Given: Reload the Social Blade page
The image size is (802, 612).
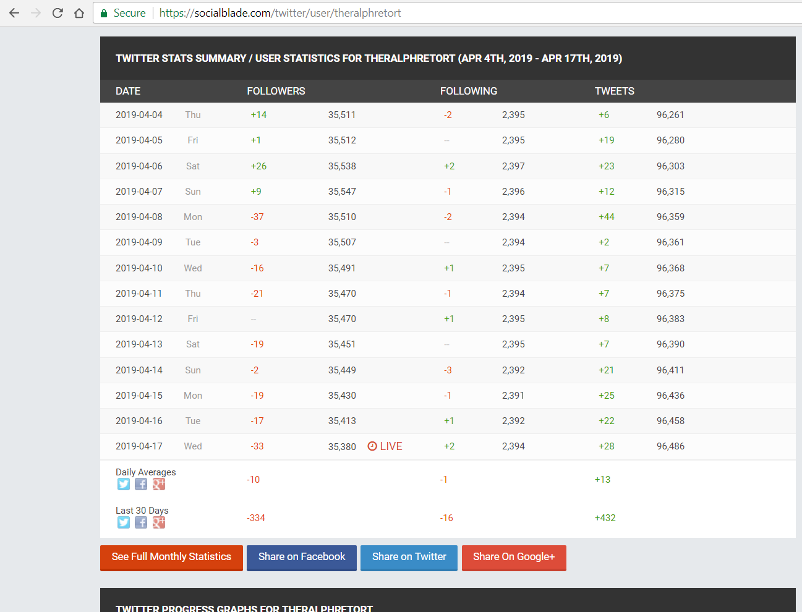Looking at the screenshot, I should point(58,13).
